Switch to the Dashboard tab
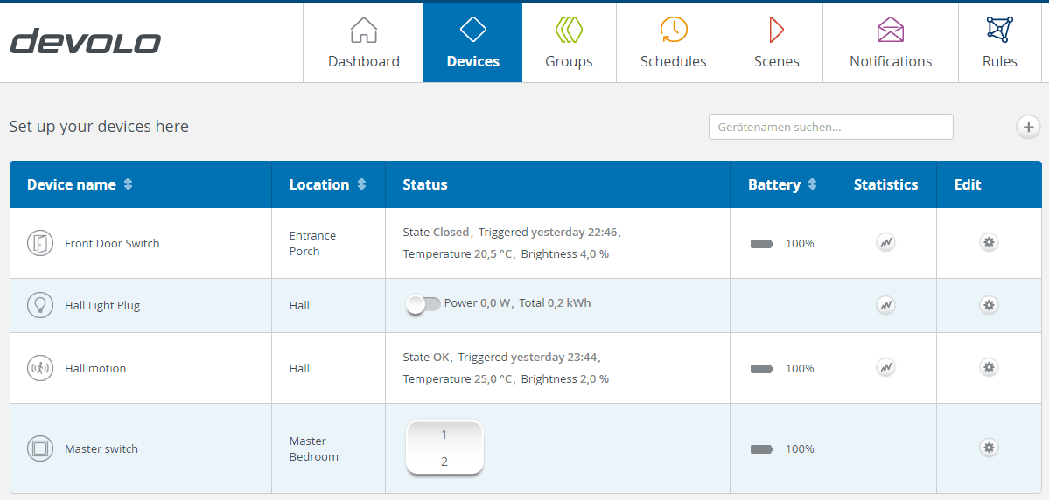 363,43
